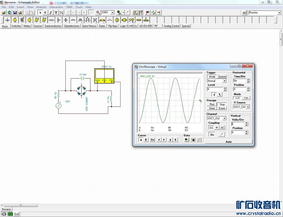Place a resistor component
This screenshot has width=283, height=217.
click(x=51, y=20)
